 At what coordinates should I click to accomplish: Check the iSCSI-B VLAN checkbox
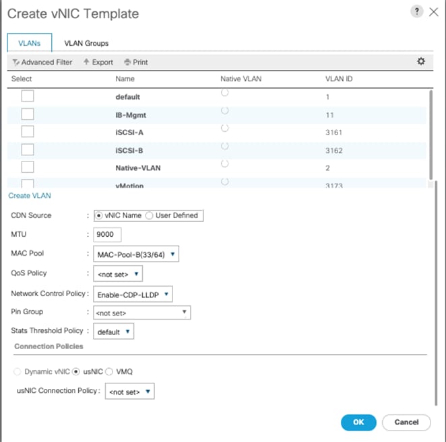pyautogui.click(x=28, y=149)
